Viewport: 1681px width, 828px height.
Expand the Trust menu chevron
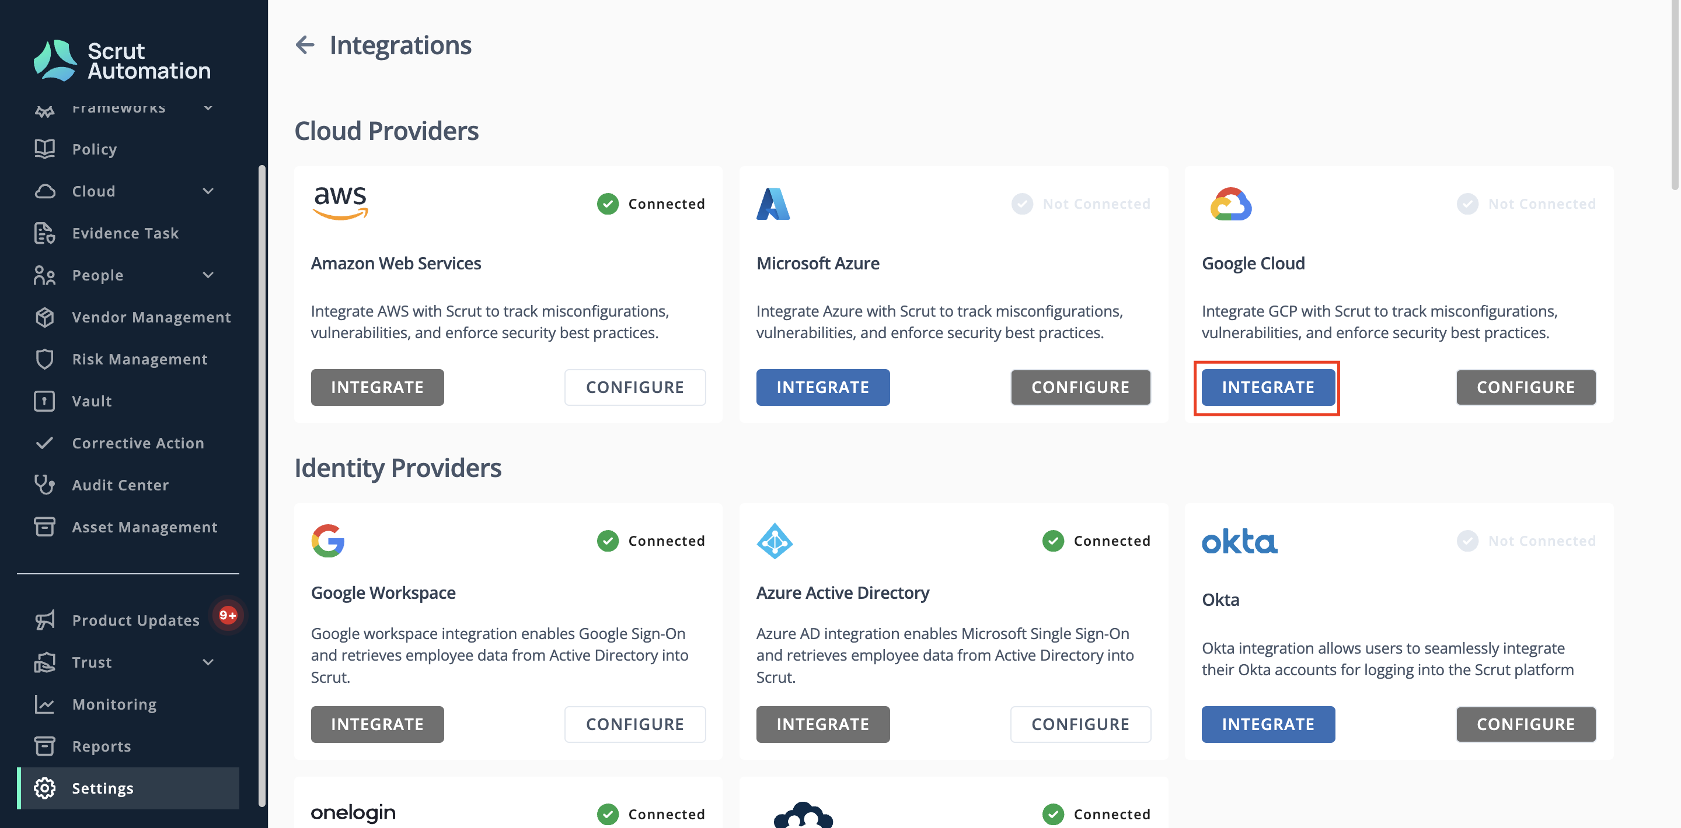tap(208, 662)
